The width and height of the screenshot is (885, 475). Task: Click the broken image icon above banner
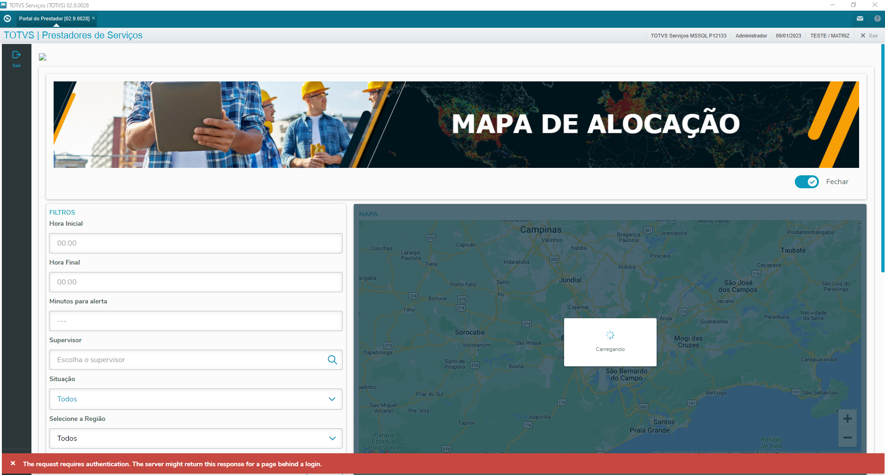pos(43,57)
